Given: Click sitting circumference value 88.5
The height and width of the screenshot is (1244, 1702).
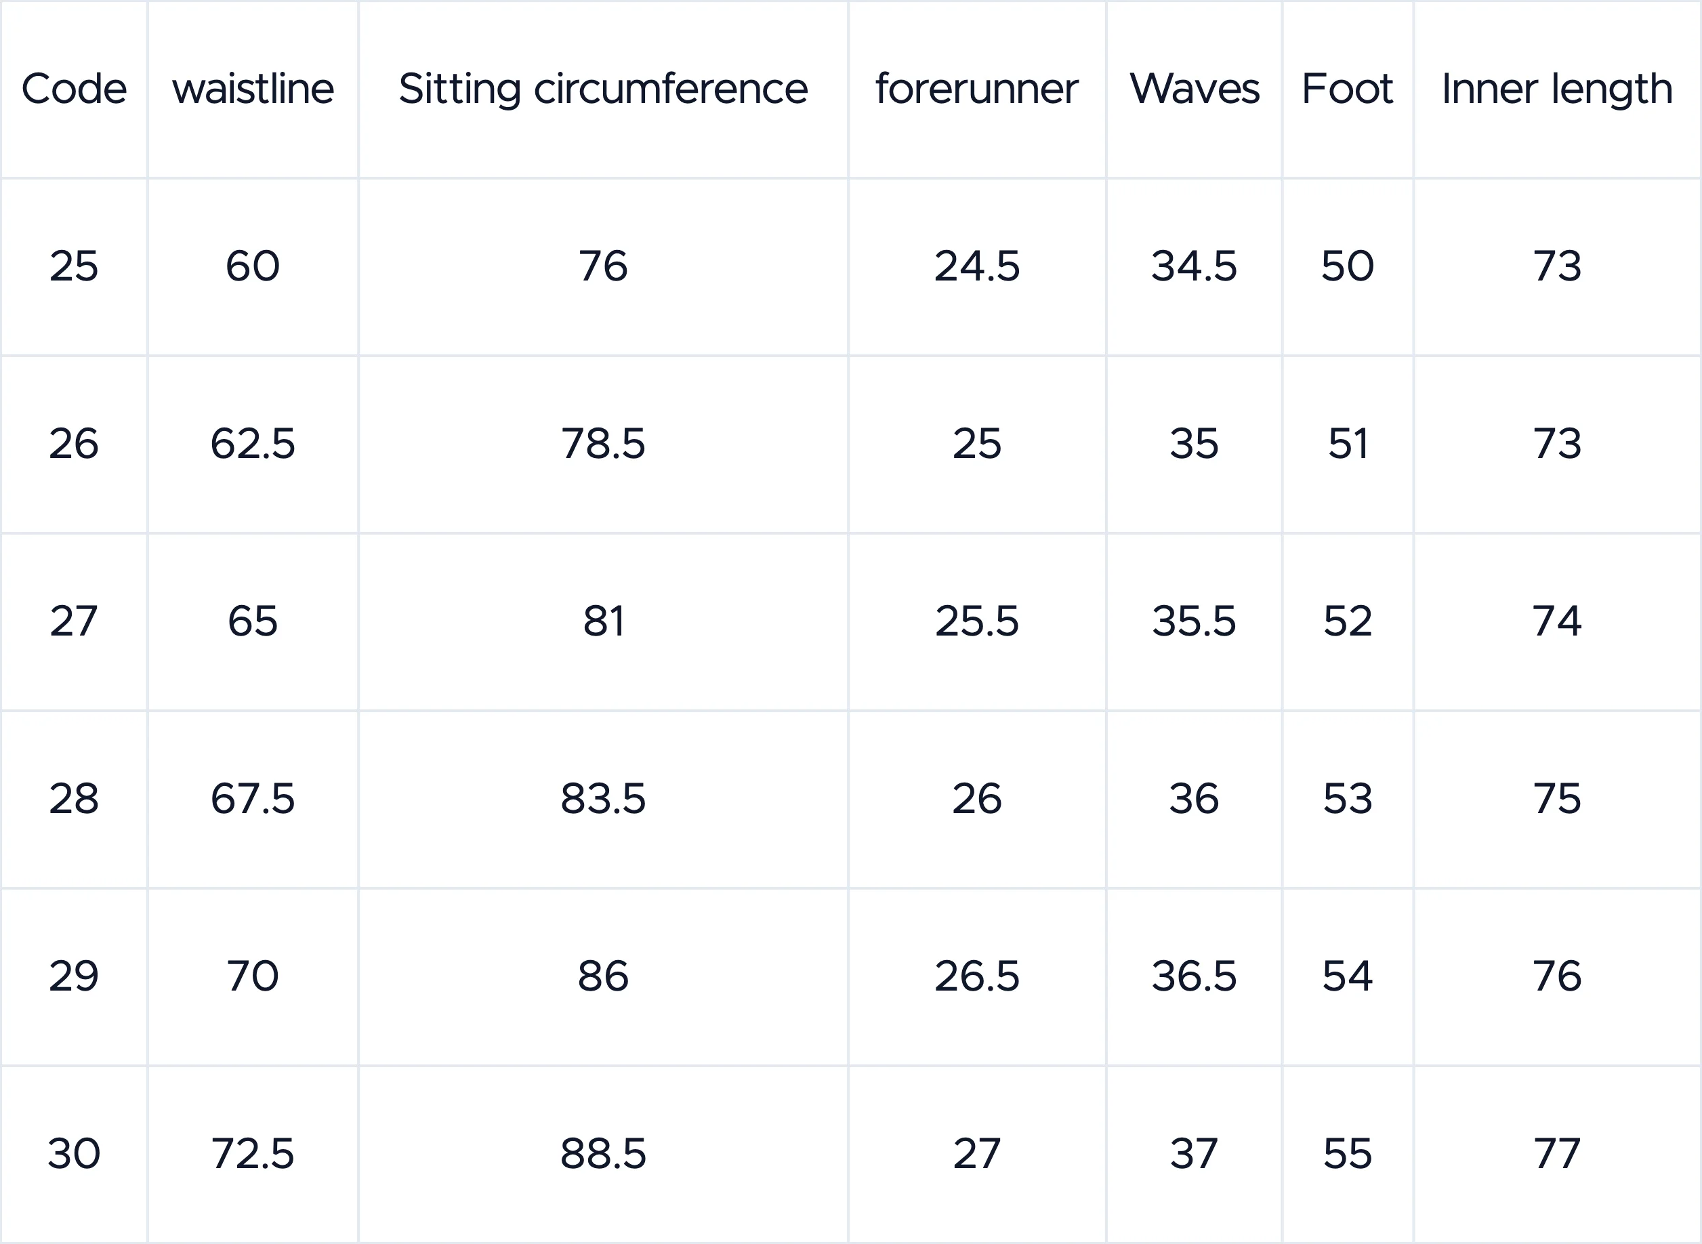Looking at the screenshot, I should point(603,1155).
